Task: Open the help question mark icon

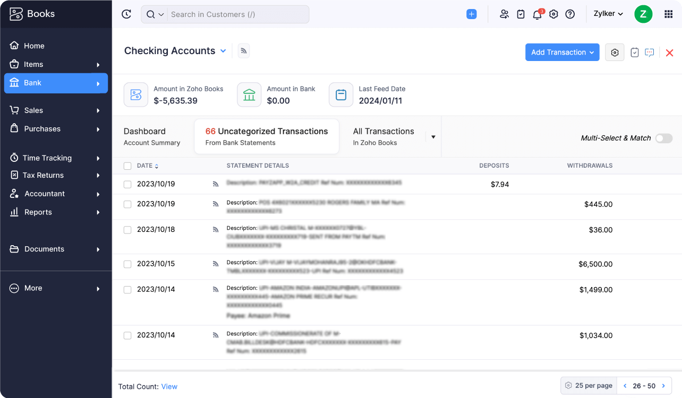Action: pos(570,14)
